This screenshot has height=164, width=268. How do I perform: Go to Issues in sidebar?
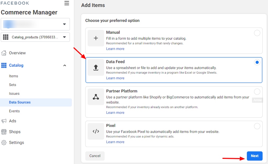click(14, 94)
